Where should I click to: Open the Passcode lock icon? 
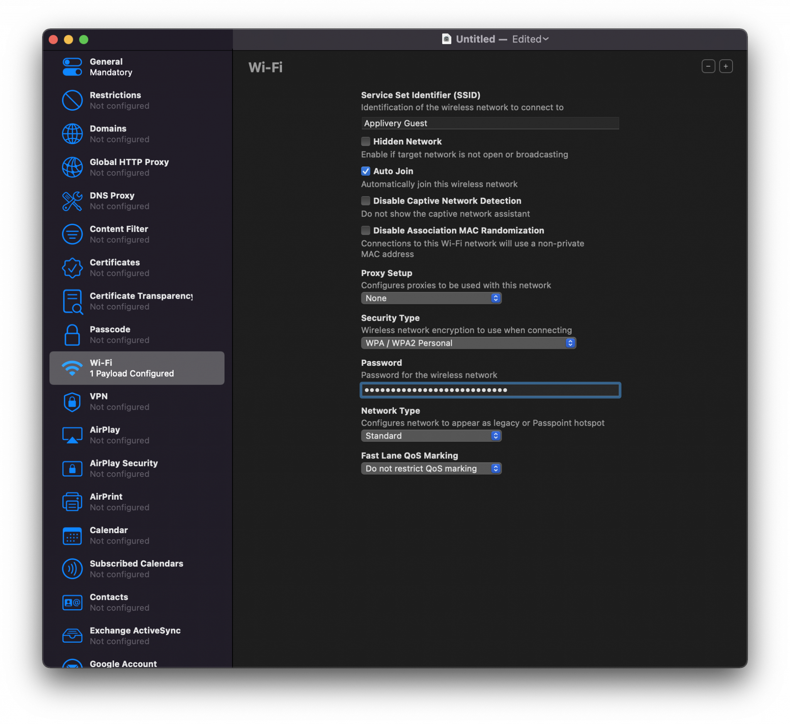(x=72, y=334)
